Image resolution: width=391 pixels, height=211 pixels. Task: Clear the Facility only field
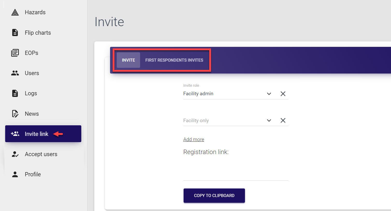(x=283, y=120)
